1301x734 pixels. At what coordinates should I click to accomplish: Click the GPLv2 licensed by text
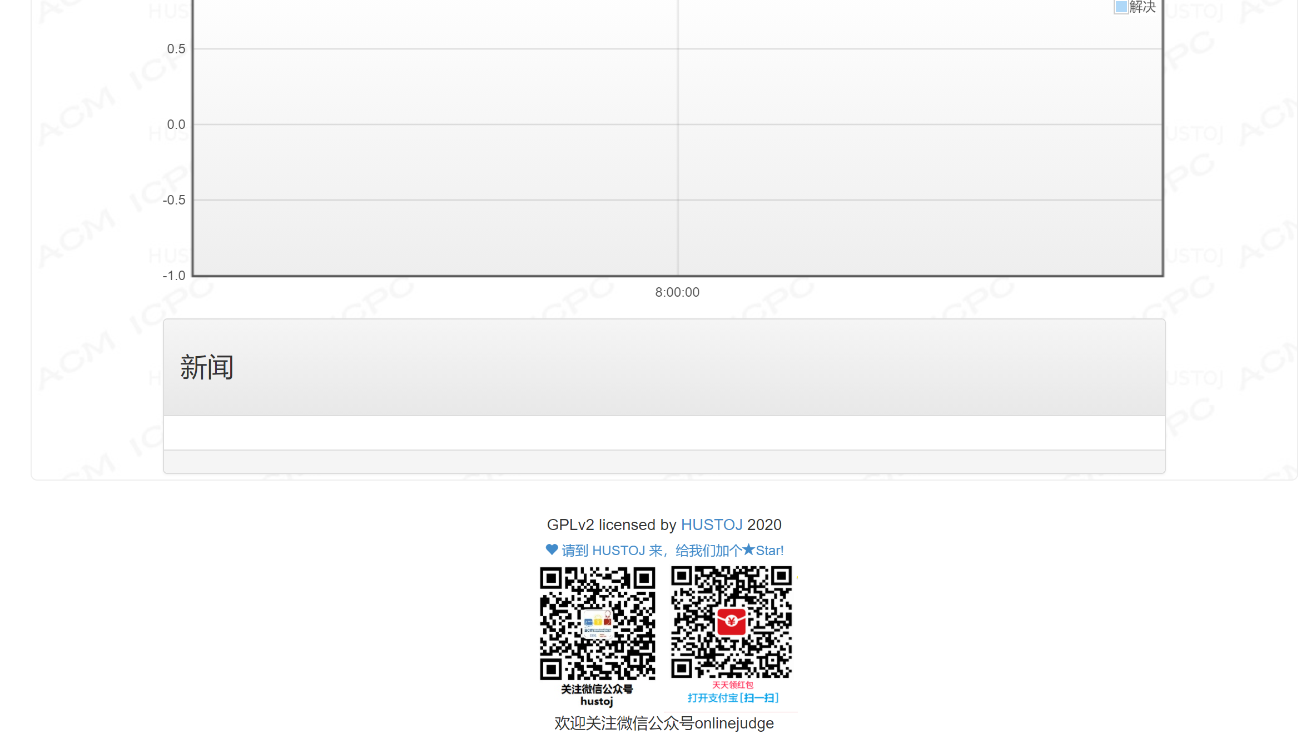point(612,525)
